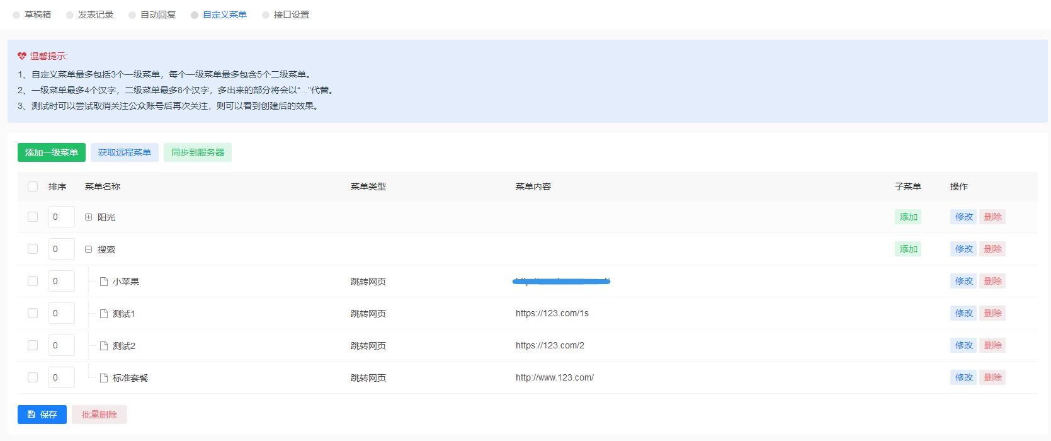
Task: Collapse the 搜索 menu row
Action: tap(89, 249)
